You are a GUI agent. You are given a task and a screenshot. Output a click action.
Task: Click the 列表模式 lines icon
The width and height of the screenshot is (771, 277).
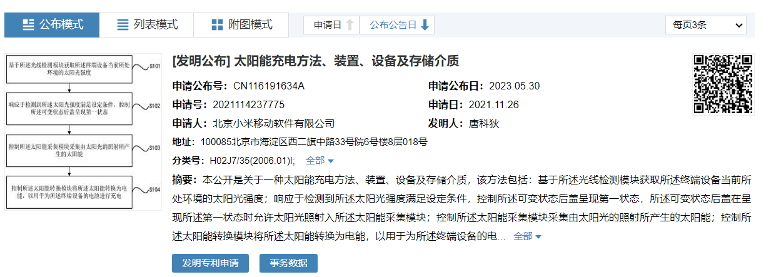(123, 25)
